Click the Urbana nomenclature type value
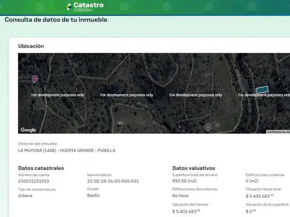Image resolution: width=290 pixels, height=217 pixels. pos(25,196)
